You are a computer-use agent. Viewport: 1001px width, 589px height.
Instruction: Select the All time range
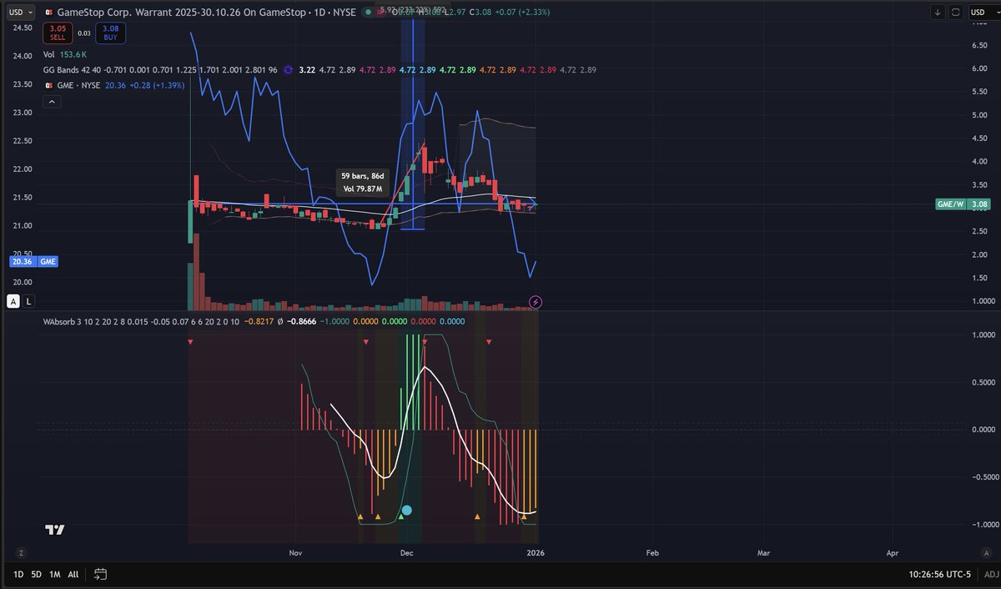click(x=73, y=574)
